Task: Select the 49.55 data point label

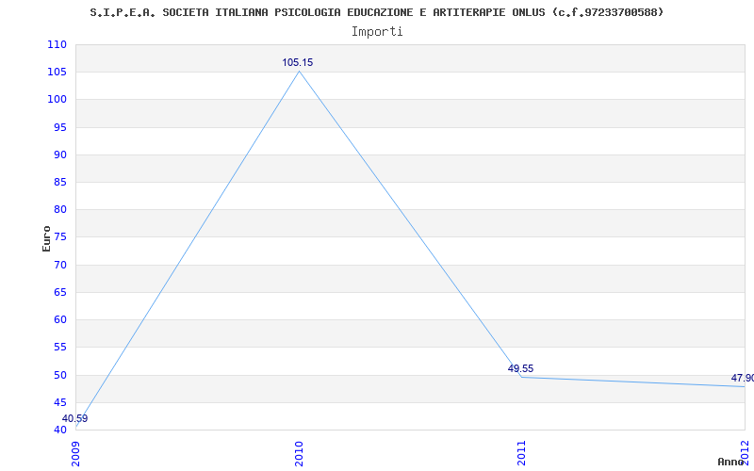Action: (x=520, y=368)
